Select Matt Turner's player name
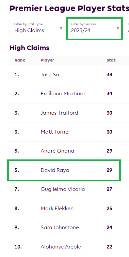This screenshot has width=129, height=257. 56,132
